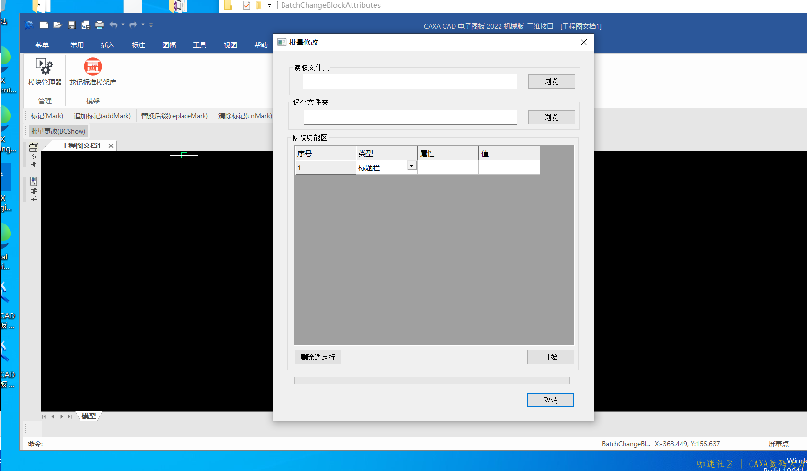The image size is (807, 471).
Task: Click the CAXA application logo icon
Action: (29, 25)
